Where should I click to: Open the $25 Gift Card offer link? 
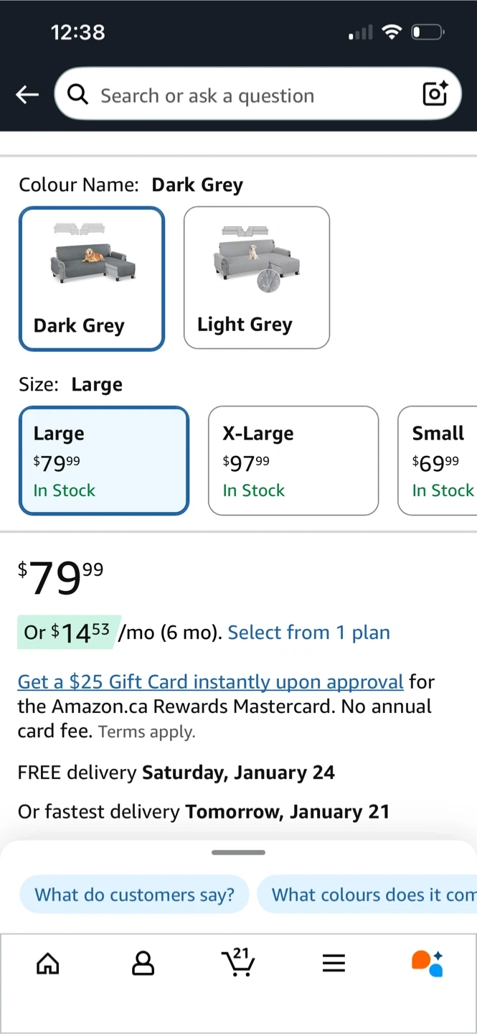[210, 681]
